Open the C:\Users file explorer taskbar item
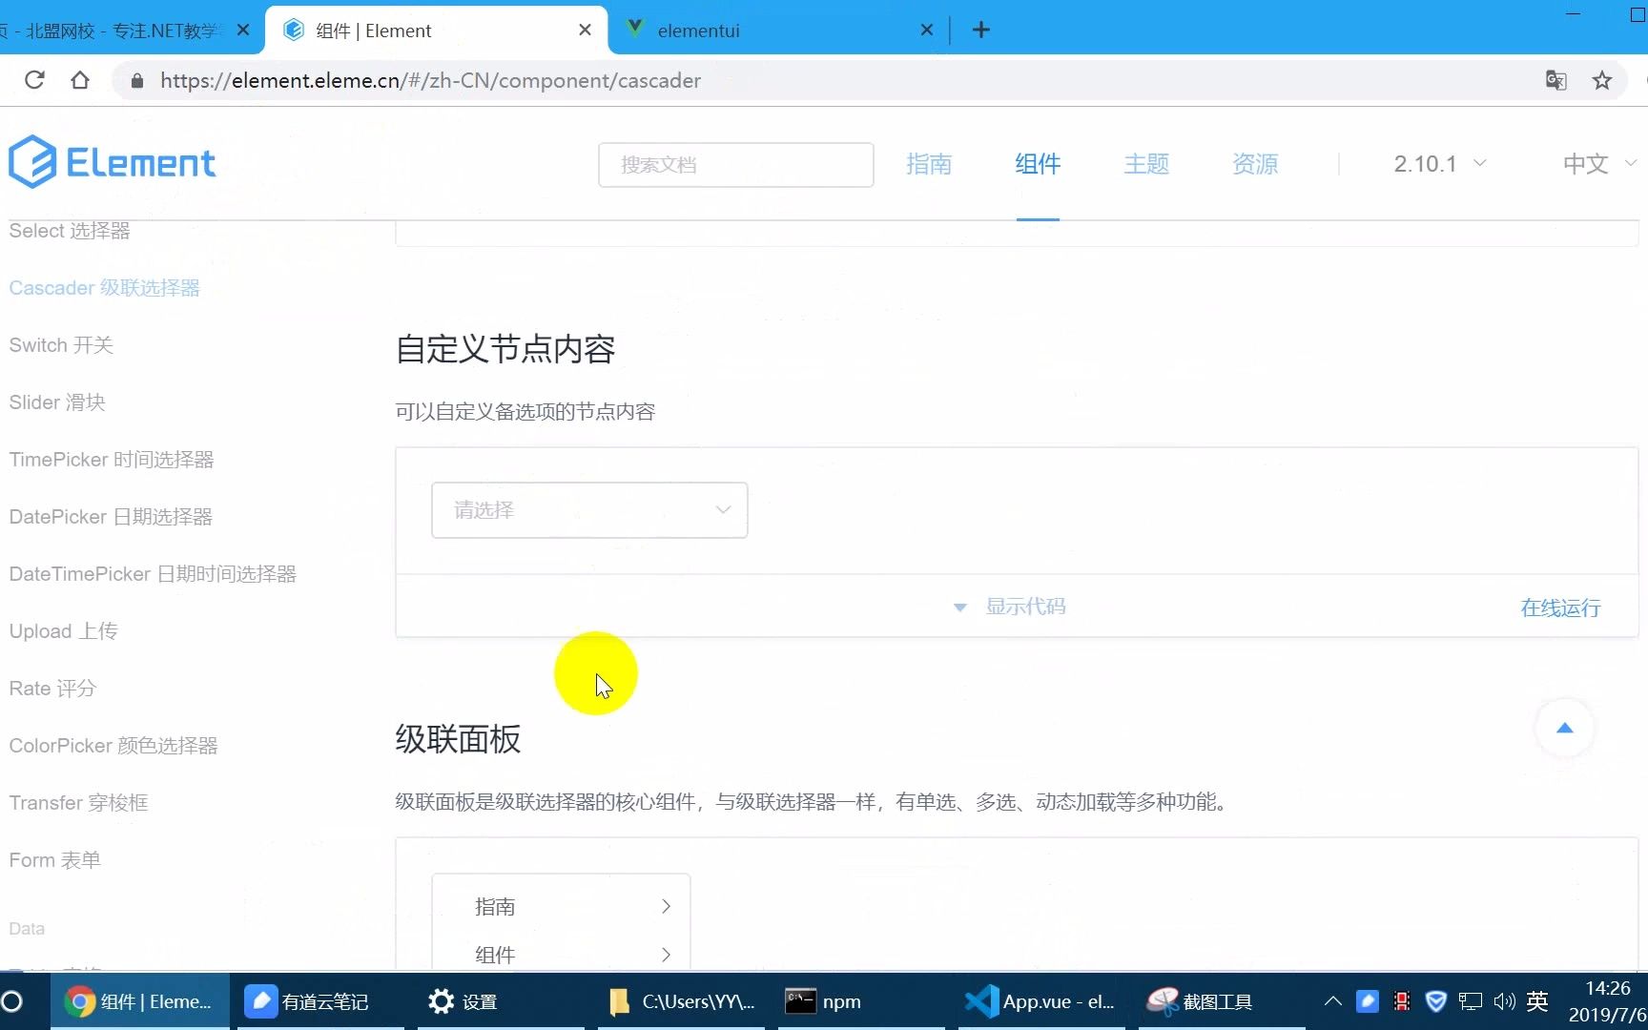This screenshot has height=1030, width=1648. click(x=681, y=1001)
